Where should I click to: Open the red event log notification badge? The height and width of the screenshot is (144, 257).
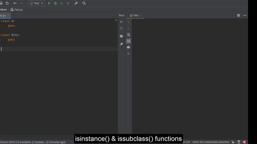coord(244,142)
